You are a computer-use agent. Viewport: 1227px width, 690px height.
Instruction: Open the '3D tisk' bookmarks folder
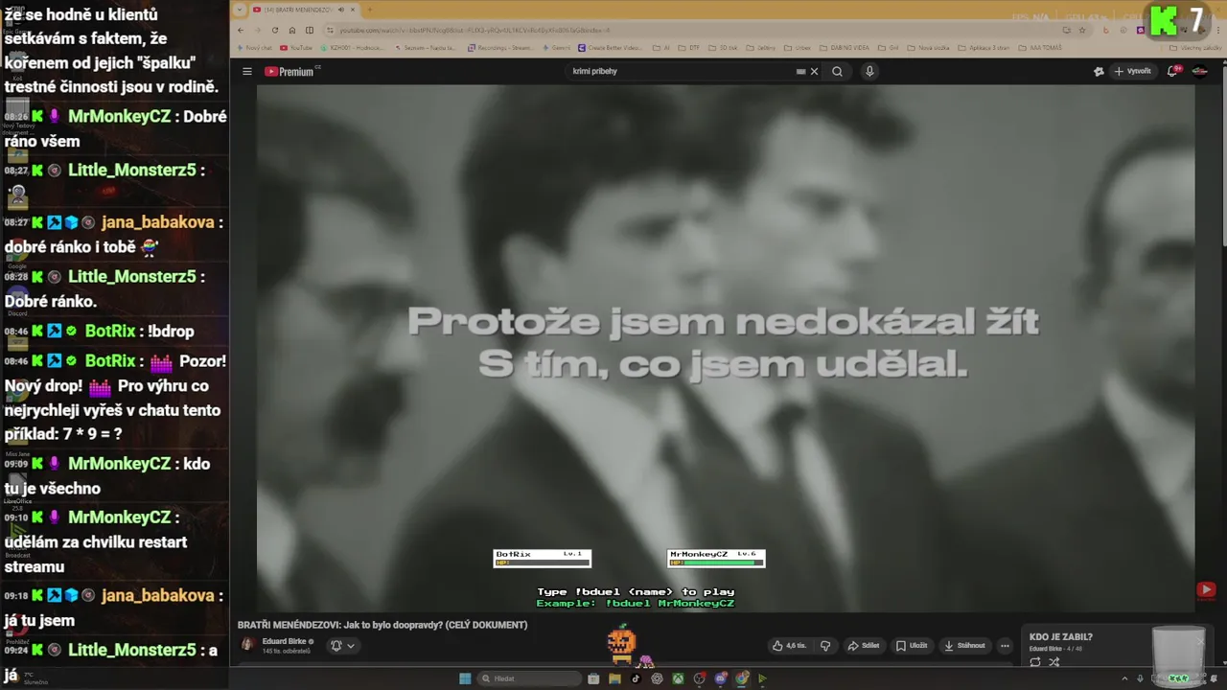click(724, 47)
